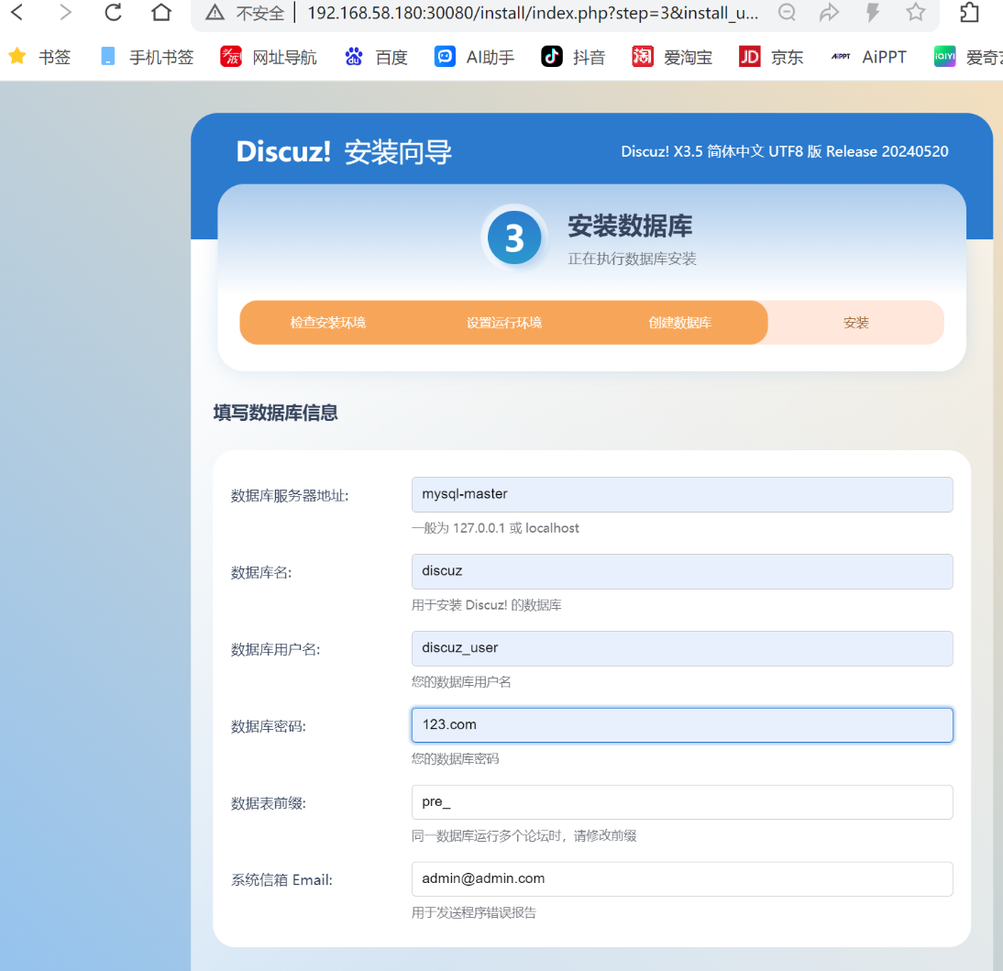The height and width of the screenshot is (971, 1003).
Task: Click the 正在执行数据库安装 subtitle
Action: pyautogui.click(x=632, y=259)
